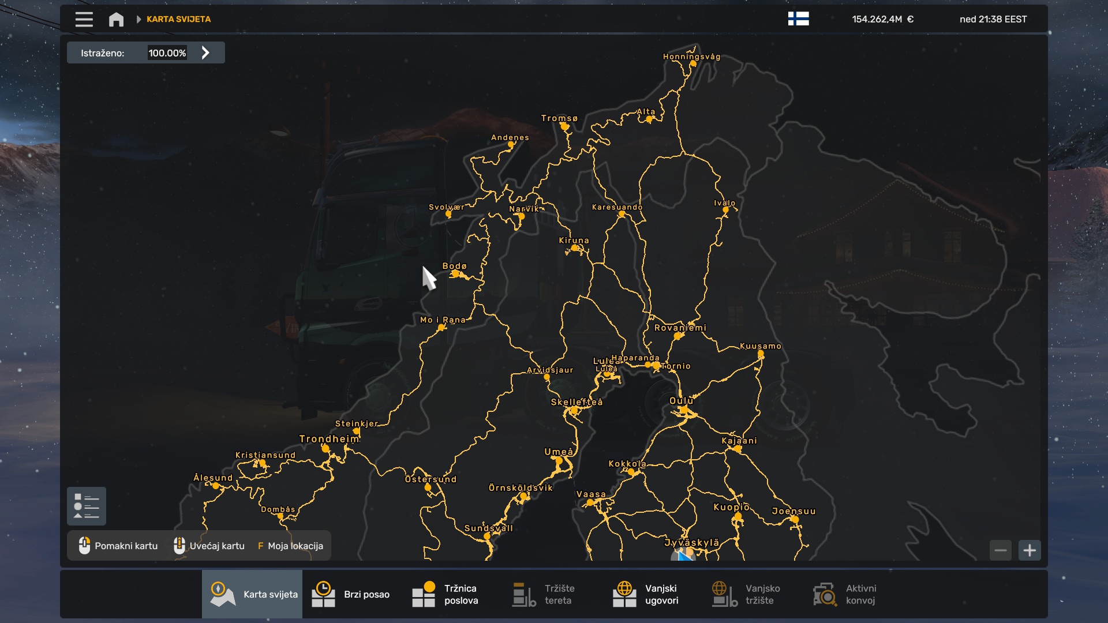The height and width of the screenshot is (623, 1108).
Task: Click the Karta svijeta map icon
Action: (x=222, y=594)
